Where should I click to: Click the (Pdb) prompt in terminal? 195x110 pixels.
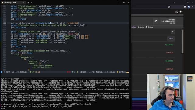3,108
